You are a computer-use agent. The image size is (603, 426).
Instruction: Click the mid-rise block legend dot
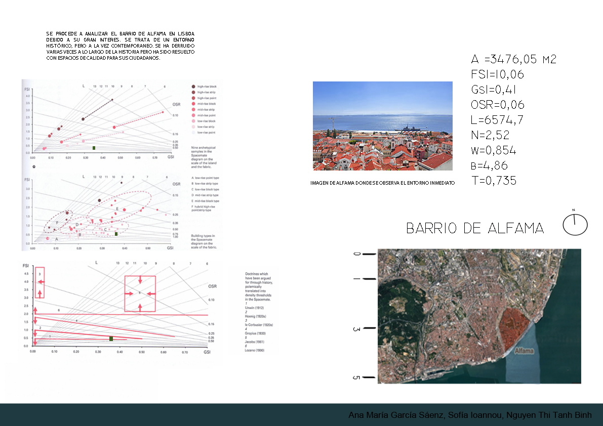tap(193, 104)
